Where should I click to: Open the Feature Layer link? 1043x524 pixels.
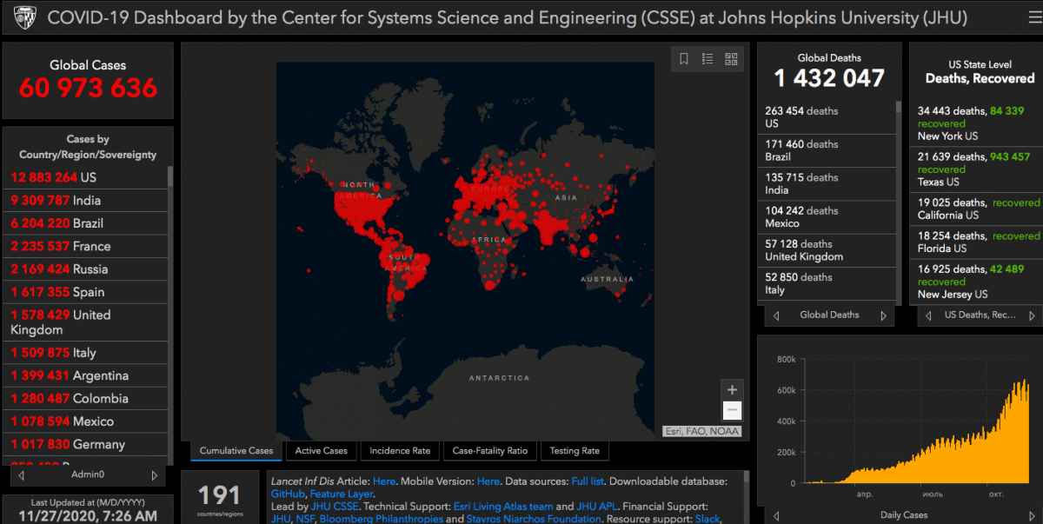[342, 494]
